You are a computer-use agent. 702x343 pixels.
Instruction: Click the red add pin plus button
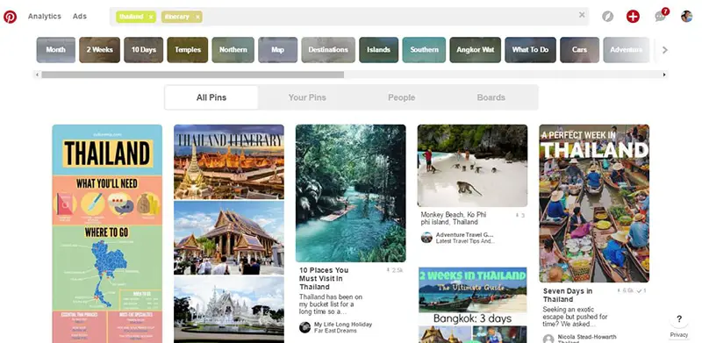(633, 17)
